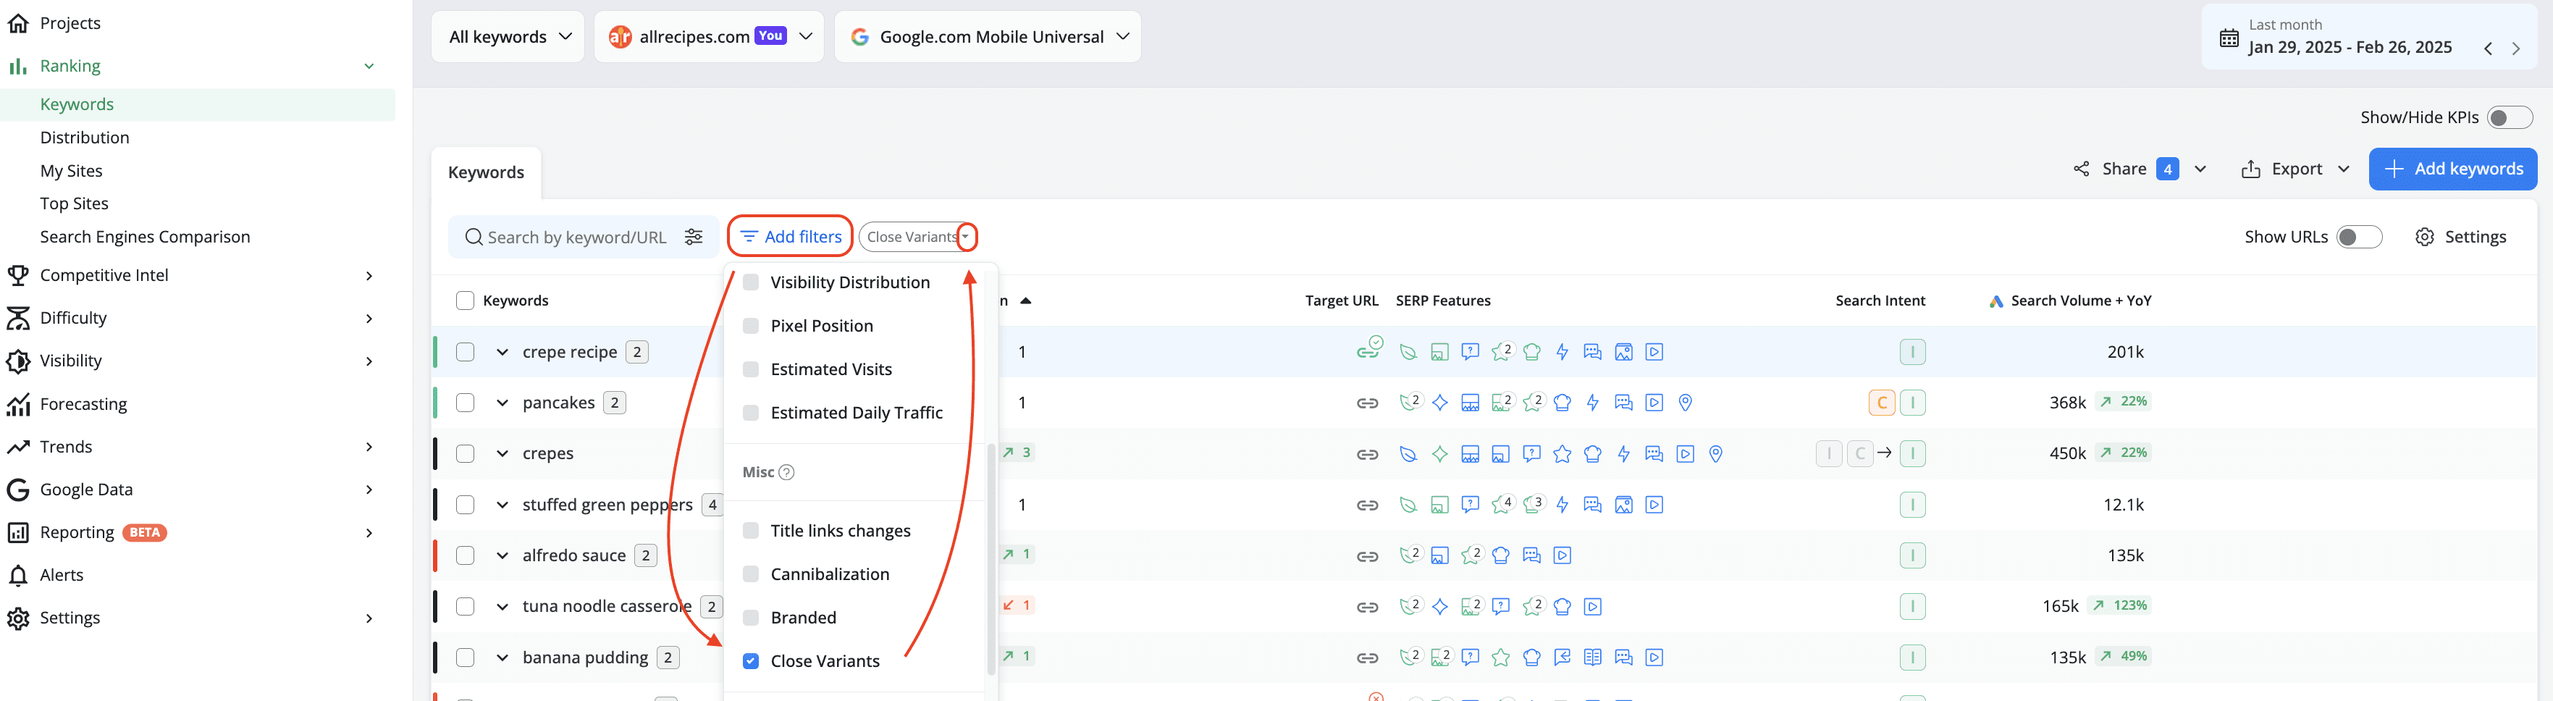The height and width of the screenshot is (701, 2553).
Task: Click the banana pudding keyword
Action: pos(585,658)
